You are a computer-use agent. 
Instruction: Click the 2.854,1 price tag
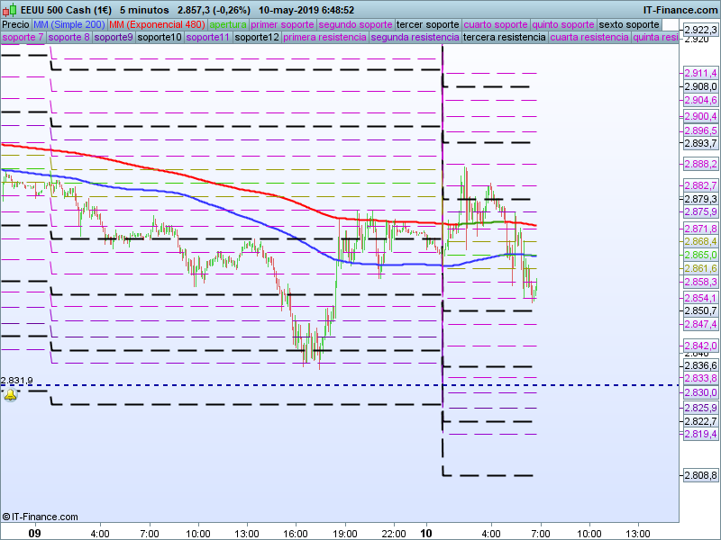[x=700, y=298]
